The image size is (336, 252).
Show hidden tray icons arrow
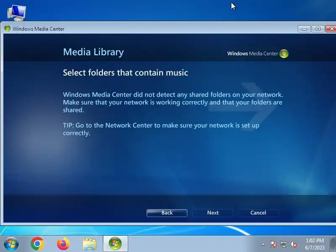pos(263,244)
